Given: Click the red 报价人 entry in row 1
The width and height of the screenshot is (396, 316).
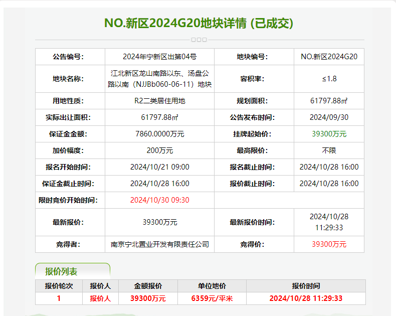Looking at the screenshot, I should (100, 298).
